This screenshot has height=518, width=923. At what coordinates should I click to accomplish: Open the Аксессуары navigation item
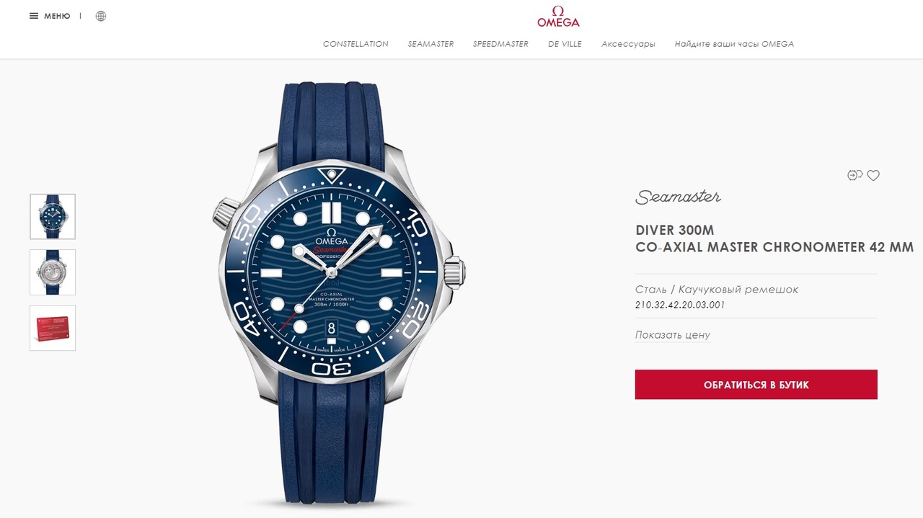(628, 44)
